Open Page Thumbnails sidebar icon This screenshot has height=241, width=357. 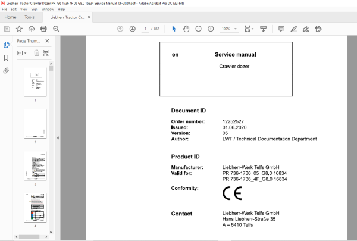7,45
